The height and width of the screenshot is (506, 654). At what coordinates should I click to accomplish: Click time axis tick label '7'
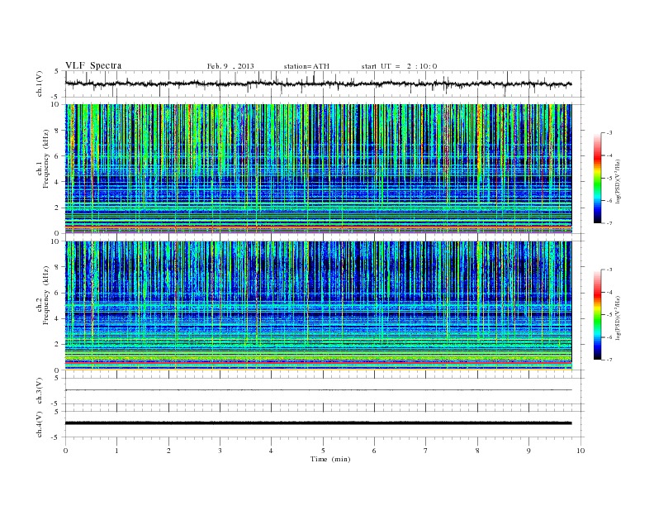pyautogui.click(x=426, y=451)
